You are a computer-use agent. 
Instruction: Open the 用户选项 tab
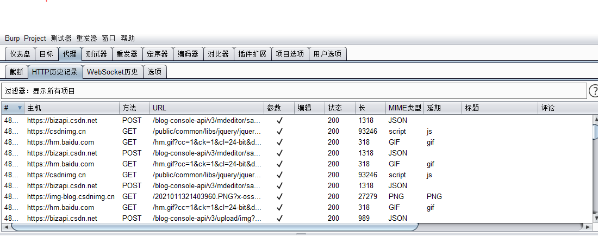[x=328, y=54]
